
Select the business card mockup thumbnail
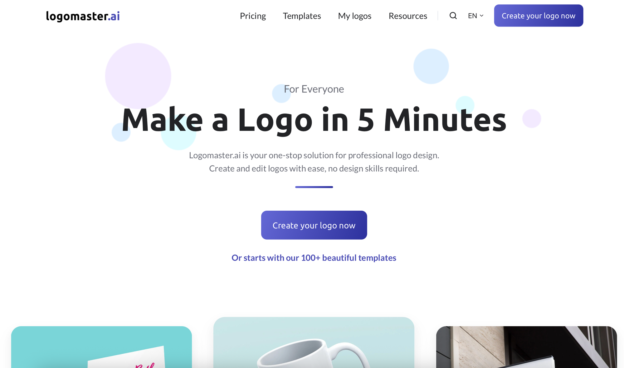pos(101,347)
